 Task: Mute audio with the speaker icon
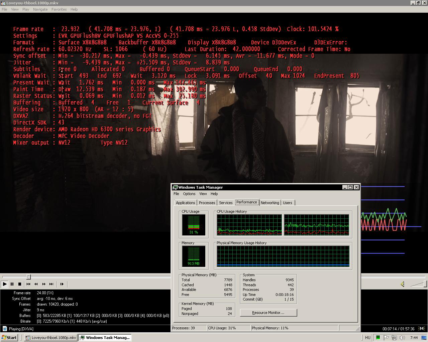point(403,284)
